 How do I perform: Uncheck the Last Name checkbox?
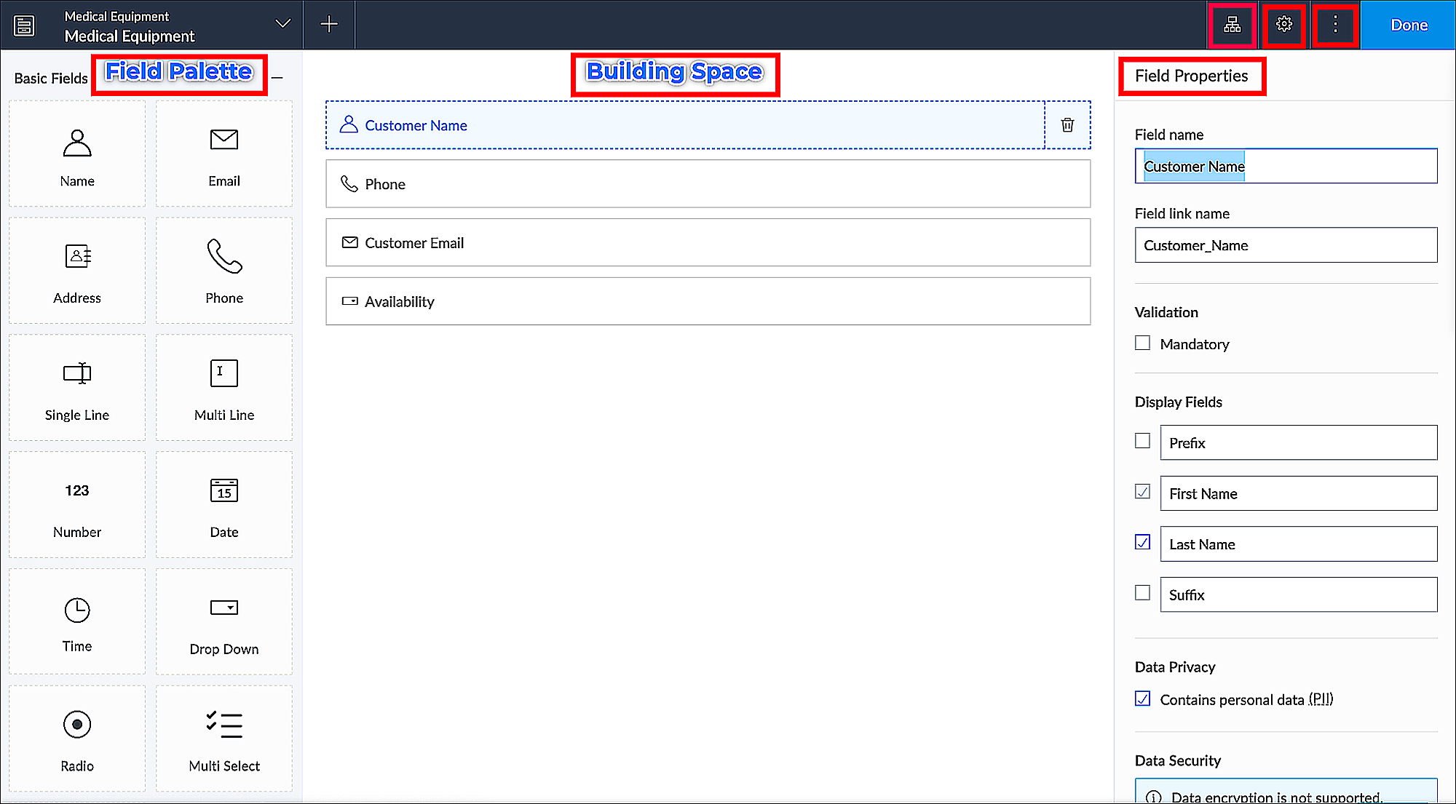[x=1142, y=543]
